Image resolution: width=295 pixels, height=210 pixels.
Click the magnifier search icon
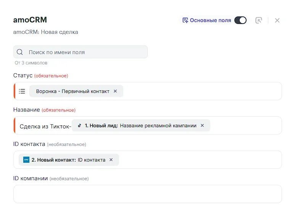(x=20, y=52)
